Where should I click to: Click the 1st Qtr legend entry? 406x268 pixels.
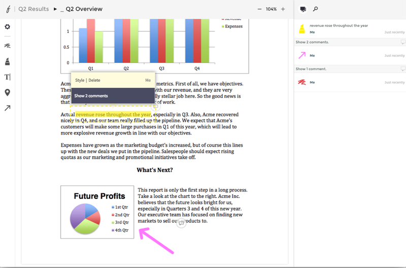point(120,207)
